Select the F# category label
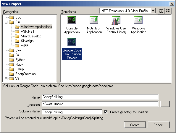 tap(17, 55)
